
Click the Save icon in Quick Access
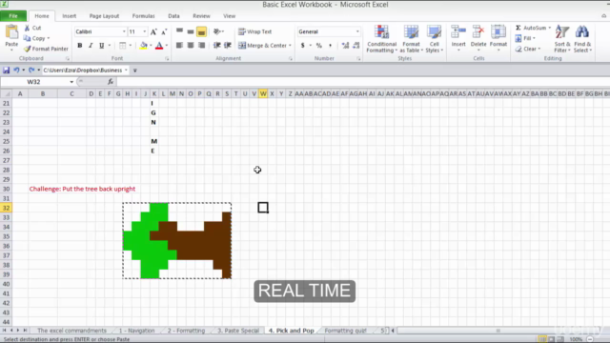point(7,70)
